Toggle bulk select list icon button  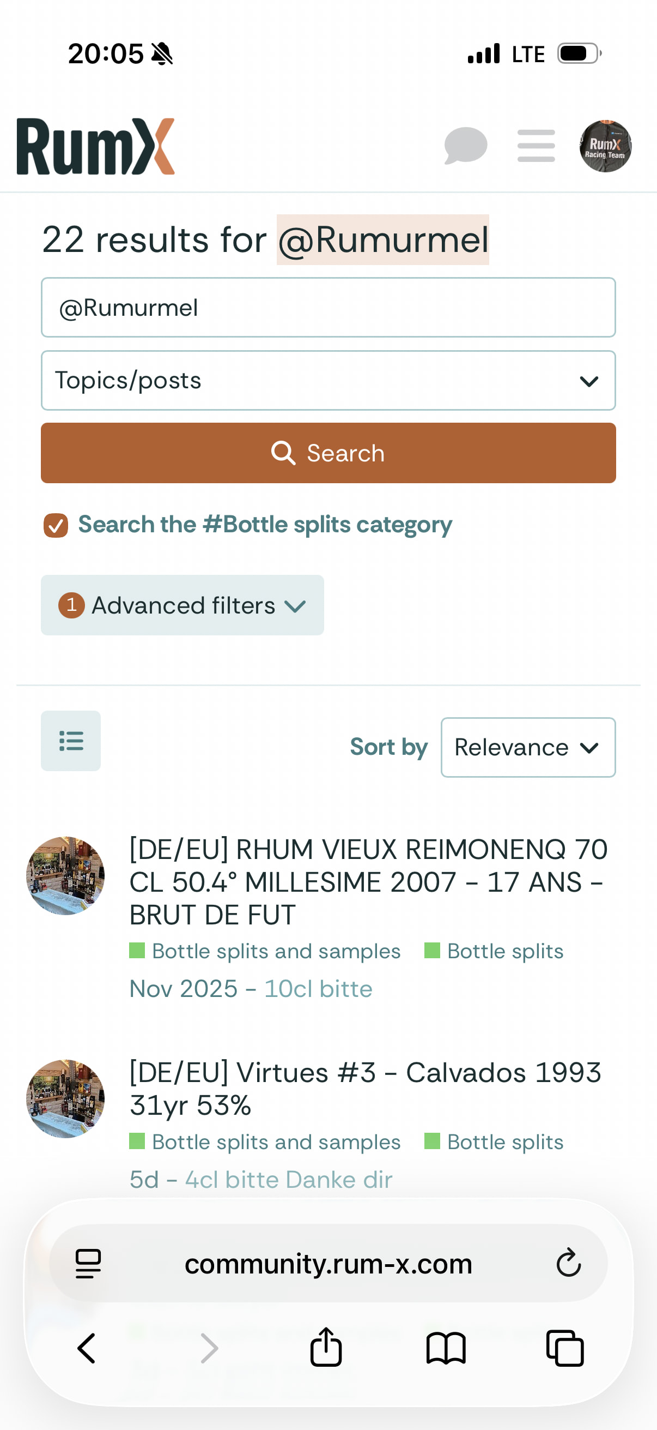coord(71,741)
